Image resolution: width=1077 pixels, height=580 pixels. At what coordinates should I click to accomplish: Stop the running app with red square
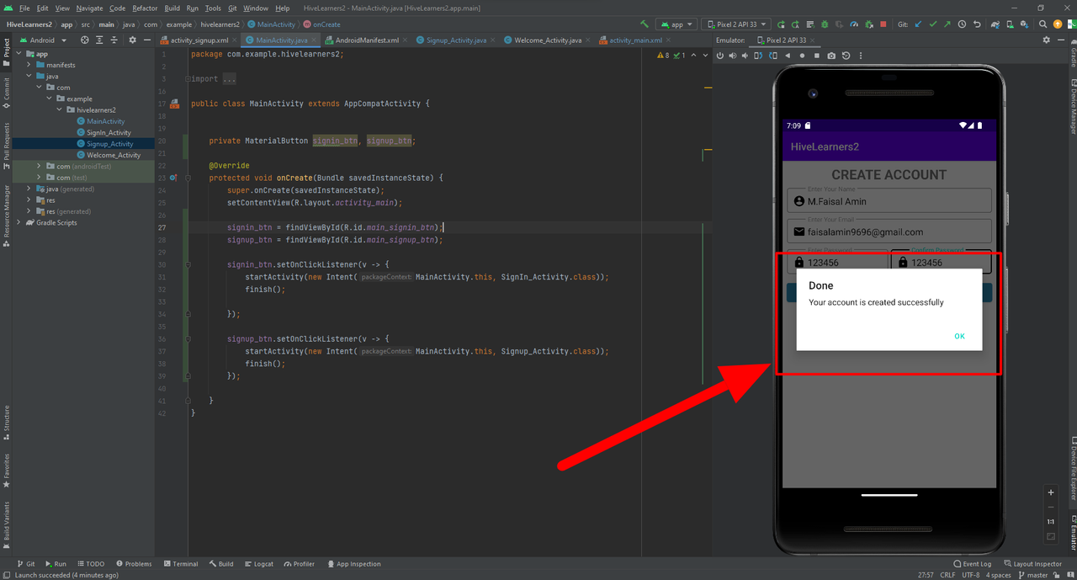(x=883, y=24)
